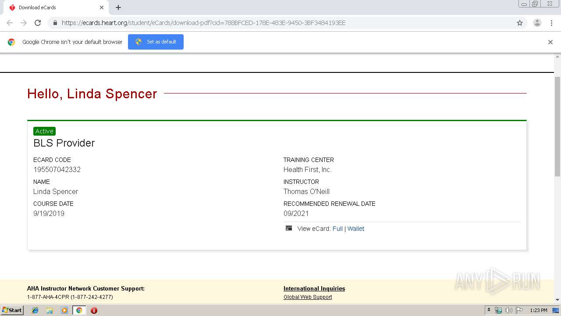Screen dimensions: 561x316
Task: Click the Hello, Linda Spencer heading
Action: coord(92,93)
